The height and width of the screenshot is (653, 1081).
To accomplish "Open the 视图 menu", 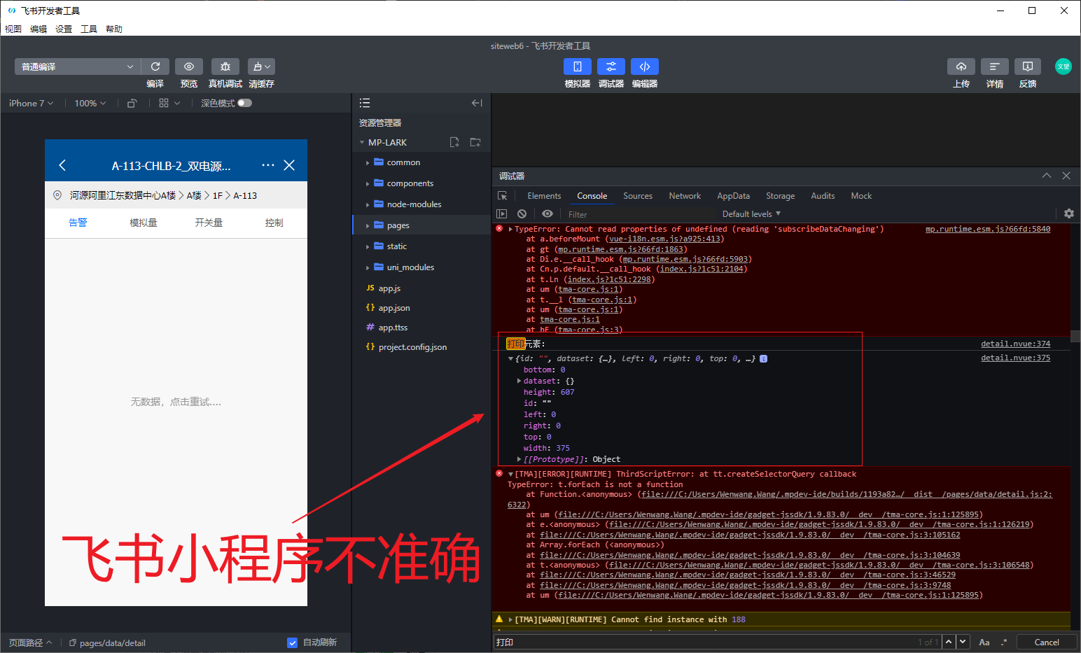I will (x=13, y=29).
